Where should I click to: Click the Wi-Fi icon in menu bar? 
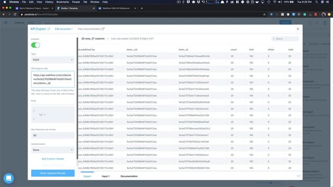pyautogui.click(x=275, y=2)
